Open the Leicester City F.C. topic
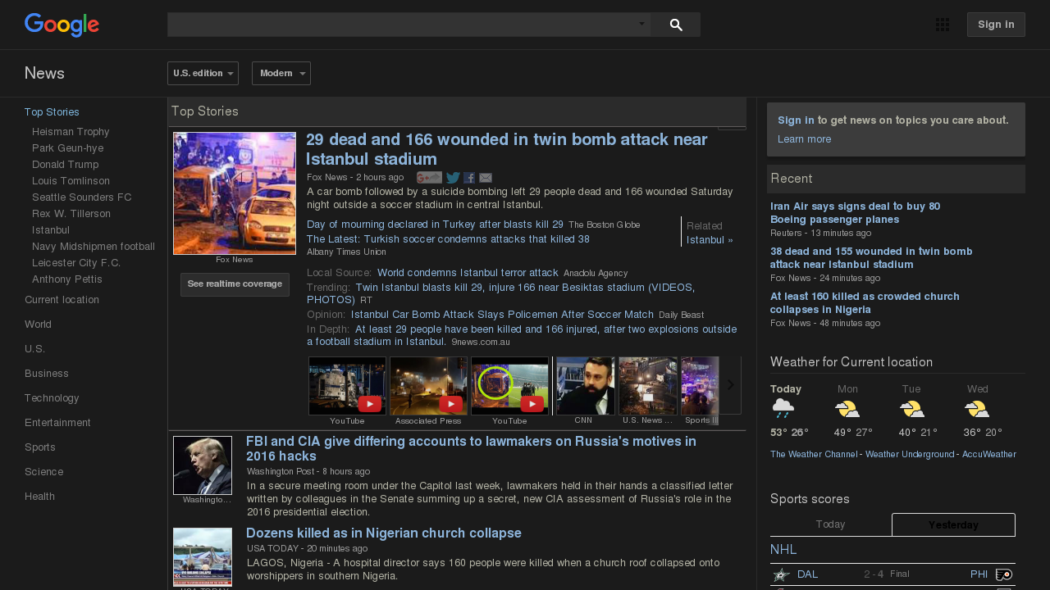This screenshot has height=590, width=1050. (76, 263)
